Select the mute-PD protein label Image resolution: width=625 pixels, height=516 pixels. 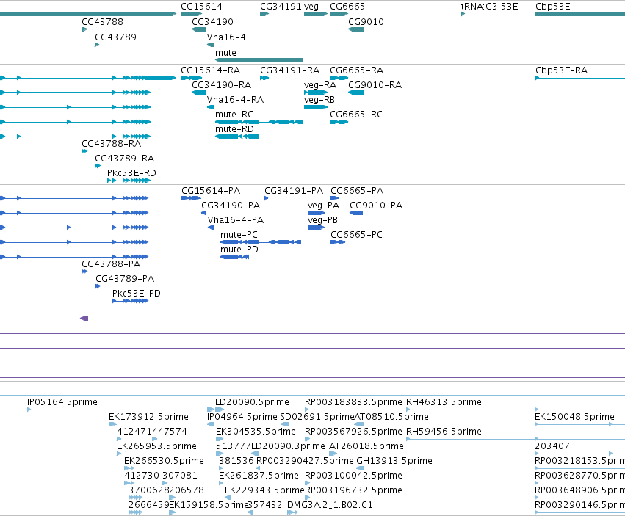pyautogui.click(x=239, y=250)
